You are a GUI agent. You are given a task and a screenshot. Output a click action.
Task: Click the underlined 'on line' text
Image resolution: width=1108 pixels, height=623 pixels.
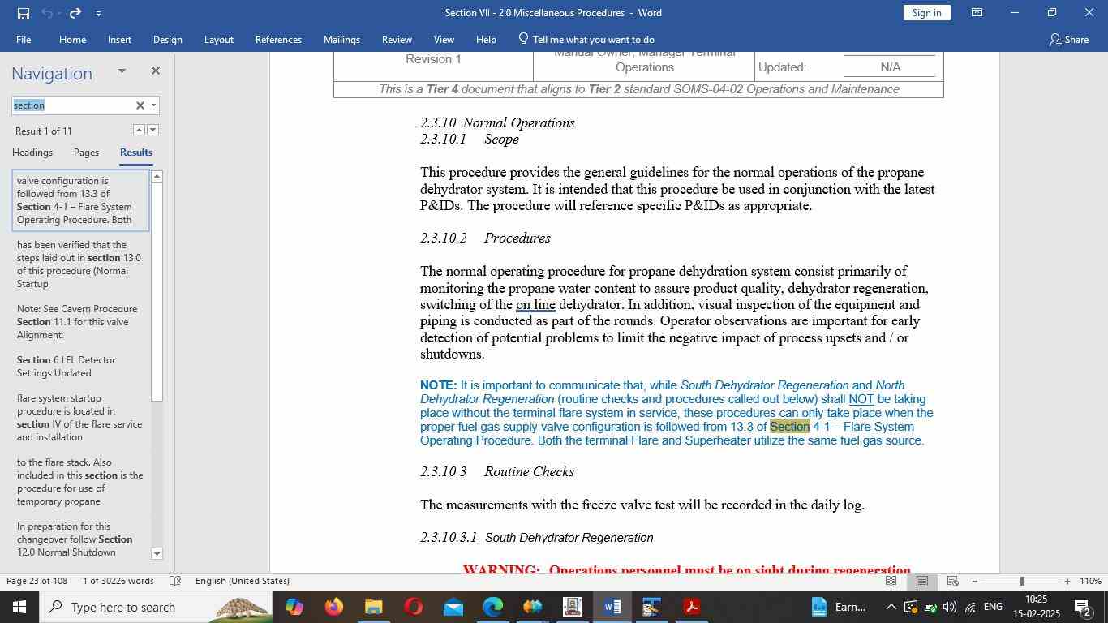(x=535, y=305)
